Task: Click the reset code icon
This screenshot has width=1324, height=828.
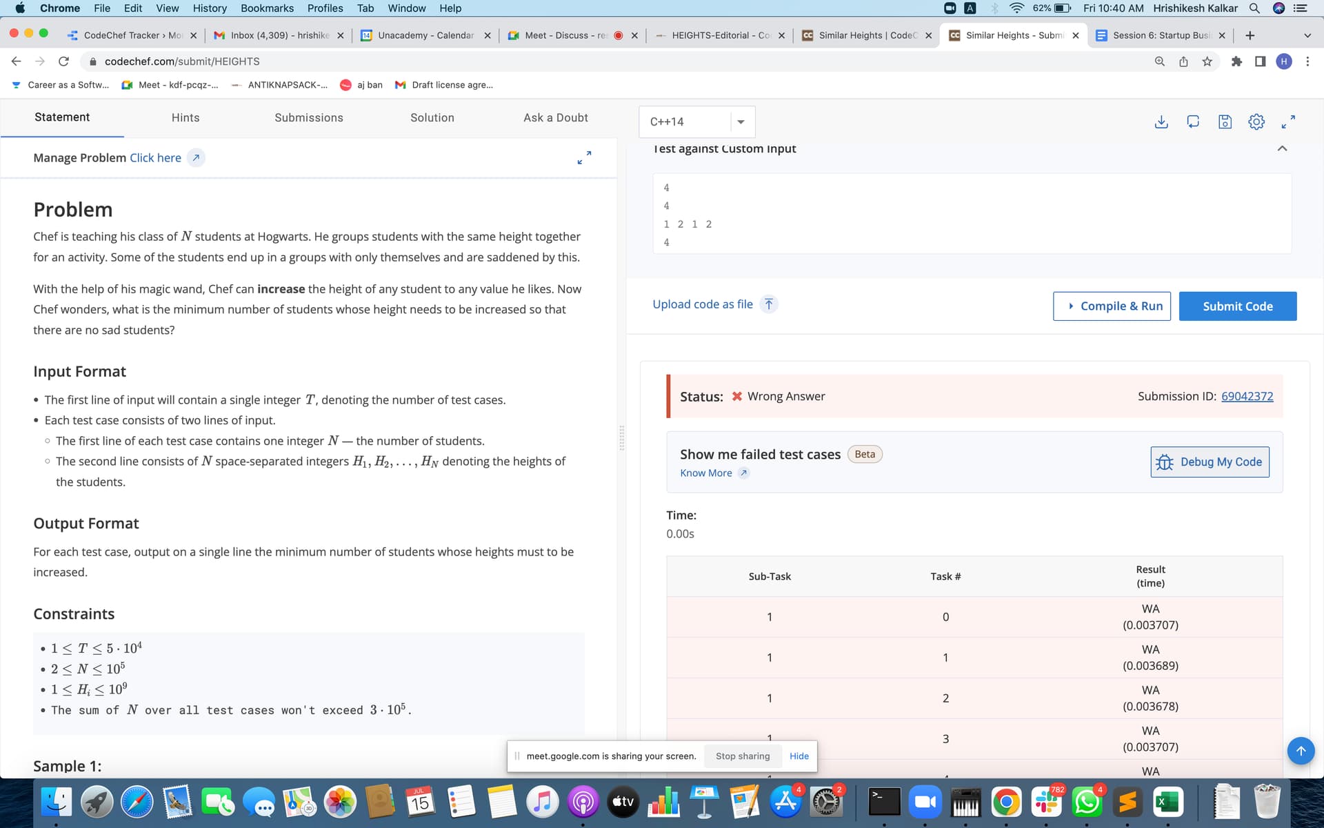Action: [1193, 121]
